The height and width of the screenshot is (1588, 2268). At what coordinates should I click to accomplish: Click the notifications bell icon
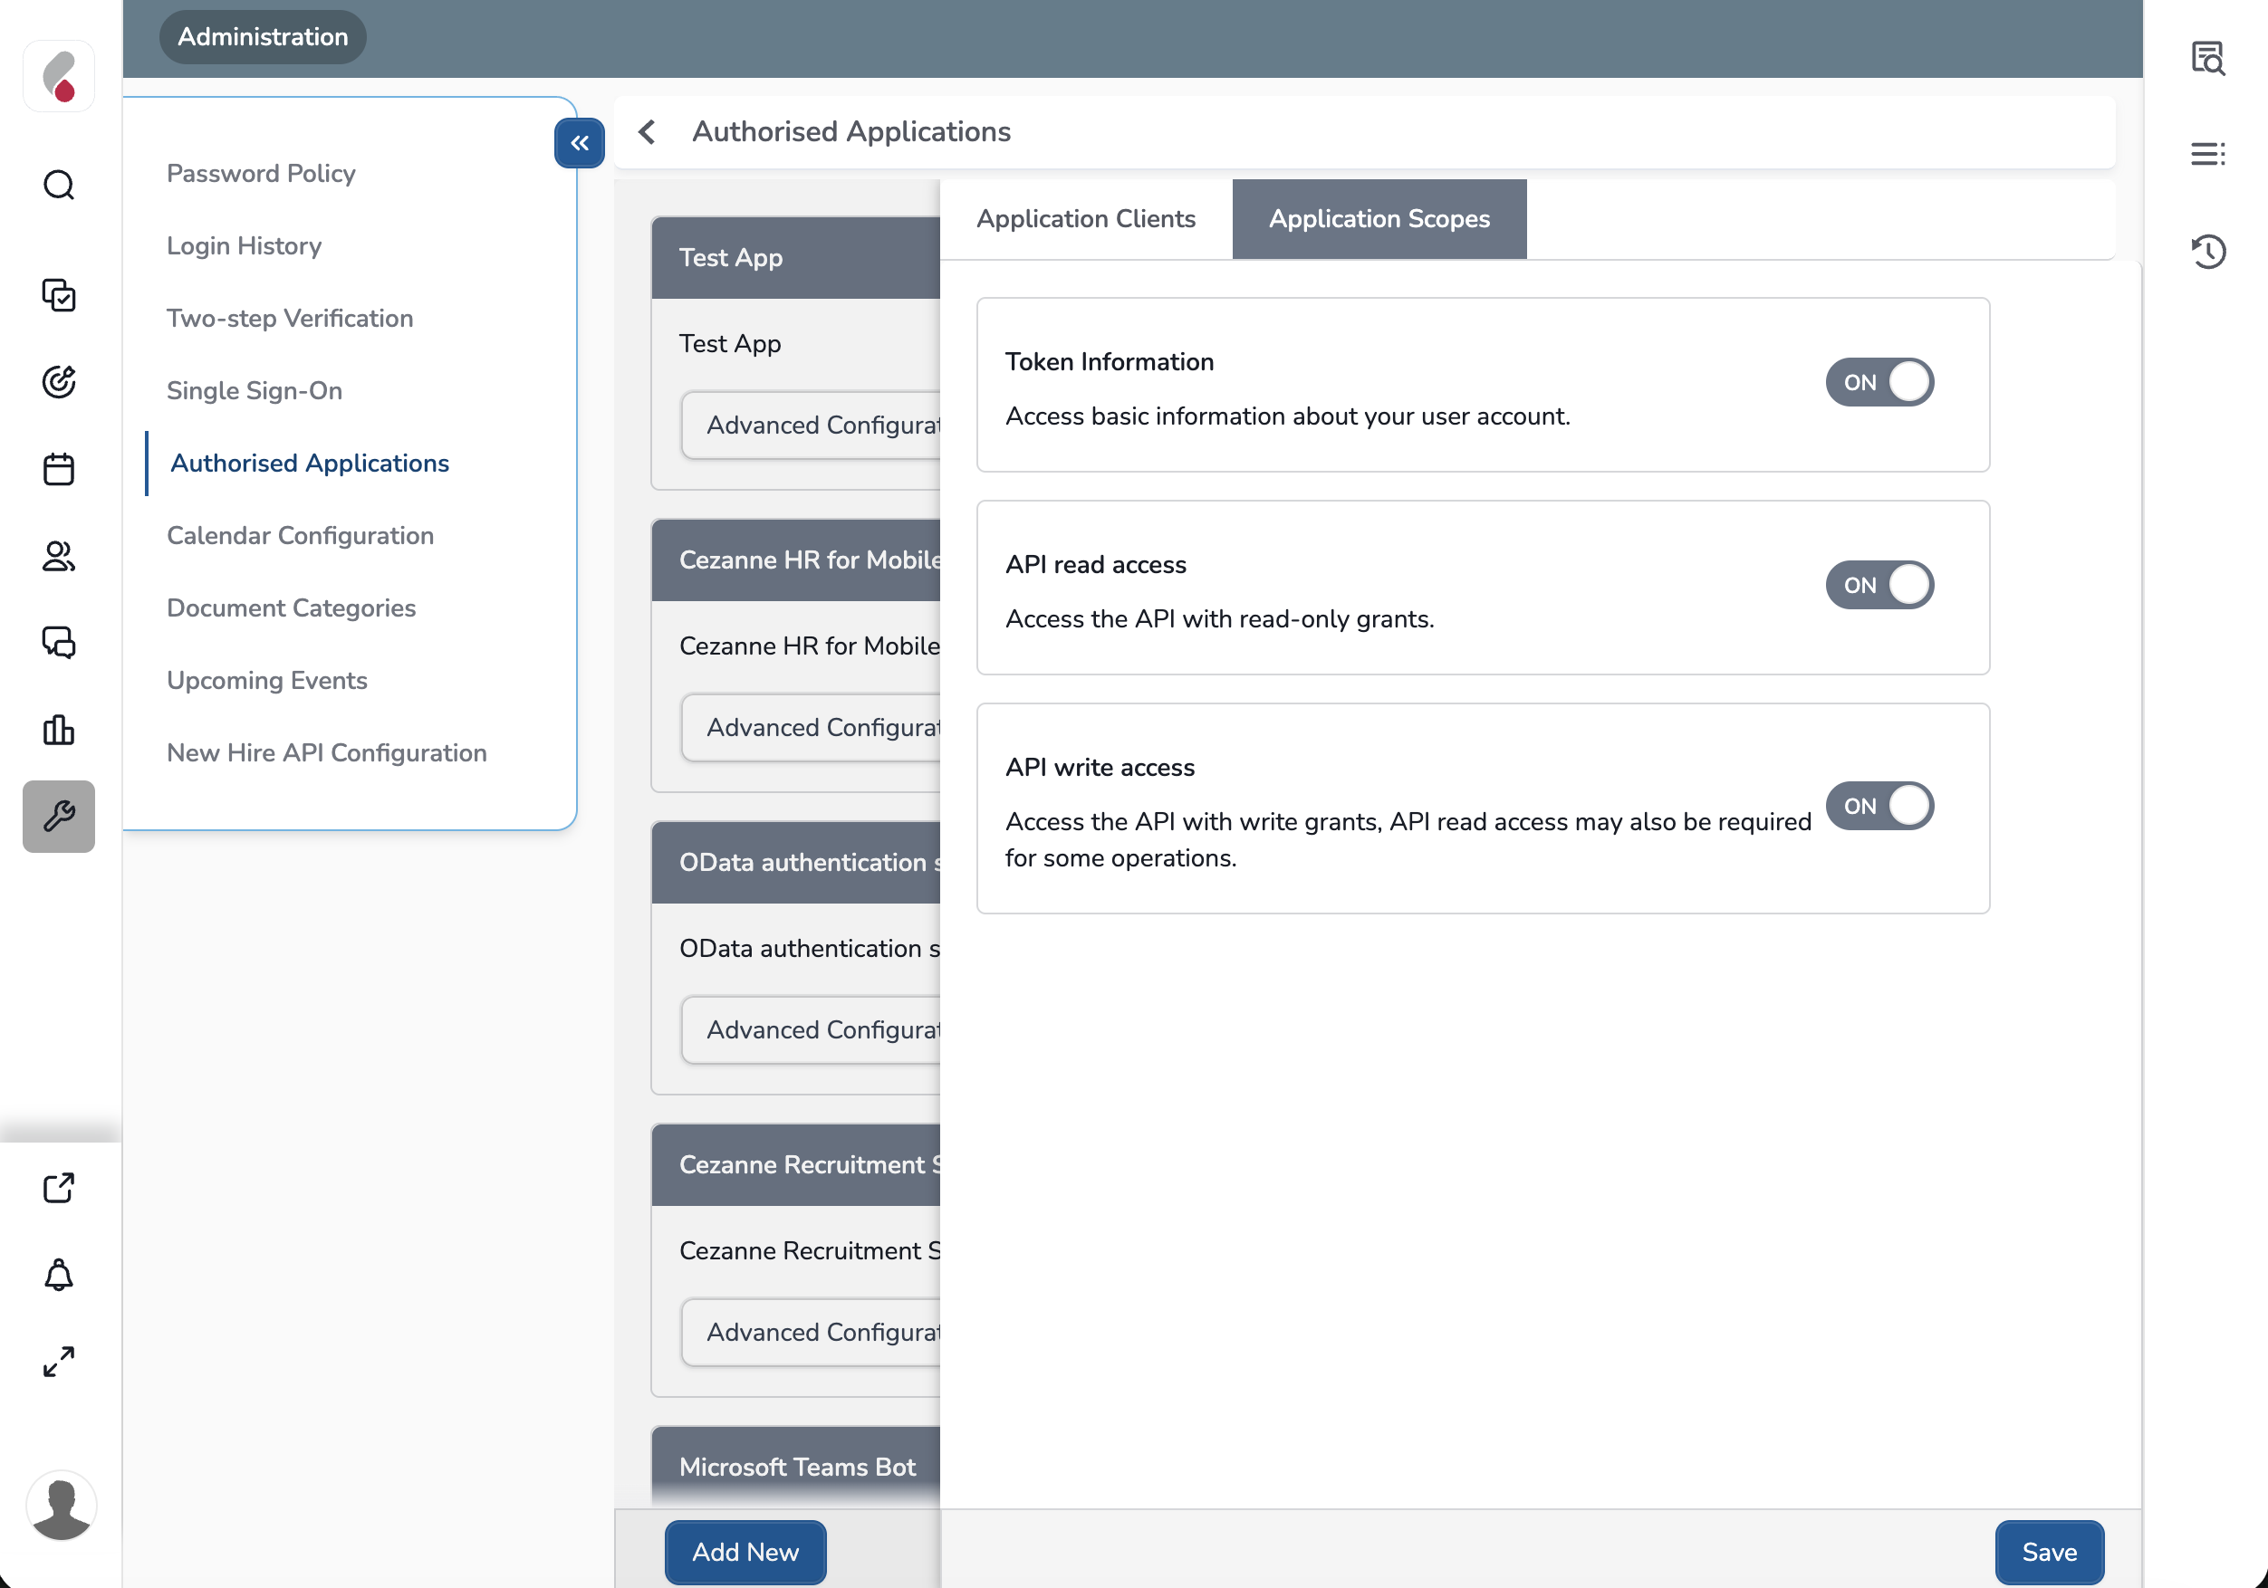point(59,1275)
